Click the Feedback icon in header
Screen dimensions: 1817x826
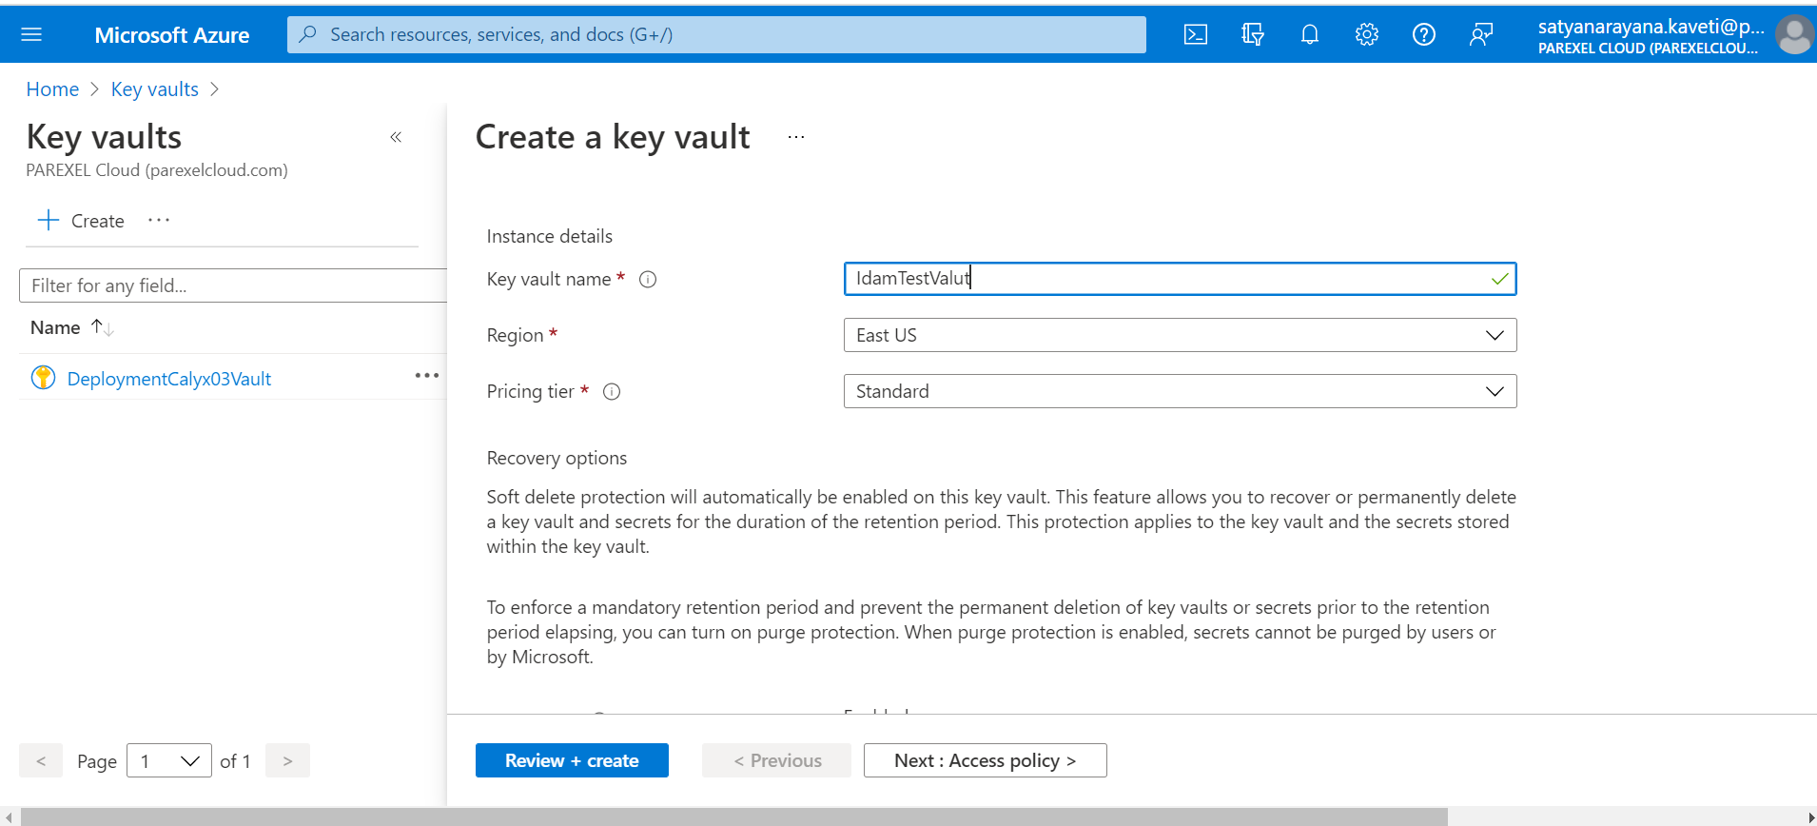coord(1481,35)
